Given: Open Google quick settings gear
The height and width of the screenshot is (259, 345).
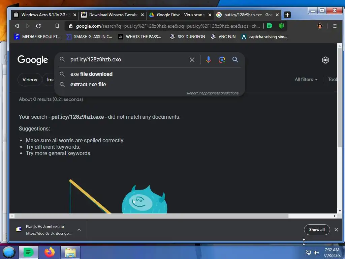Looking at the screenshot, I should pyautogui.click(x=325, y=60).
